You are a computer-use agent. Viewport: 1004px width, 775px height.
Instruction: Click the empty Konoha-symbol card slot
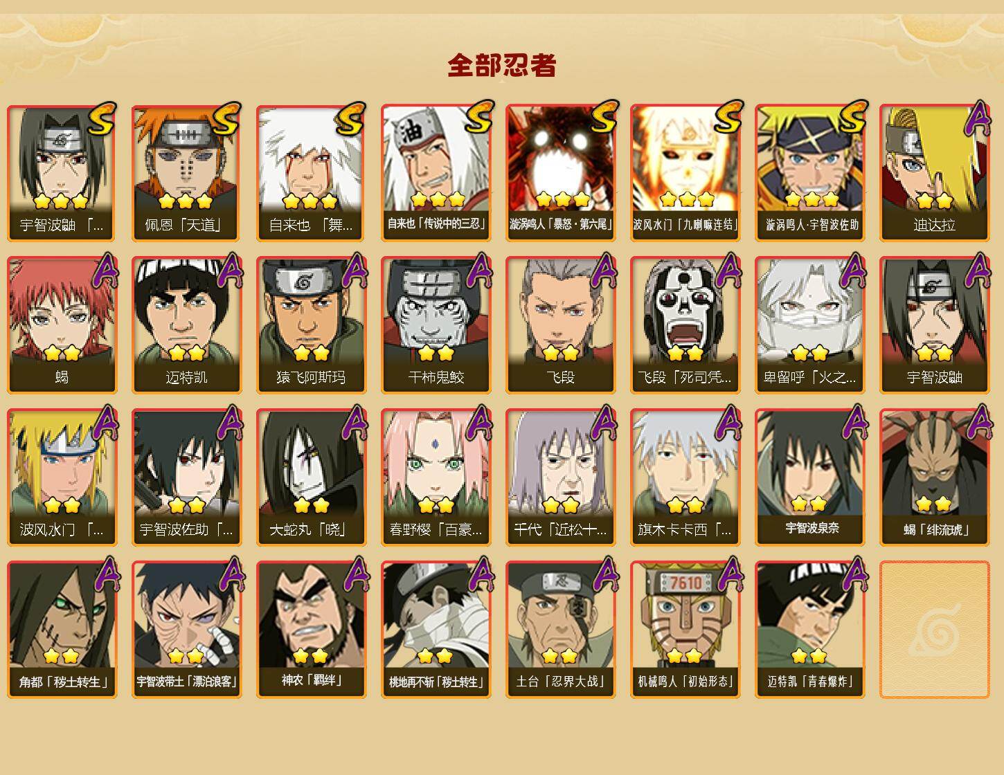[x=935, y=630]
